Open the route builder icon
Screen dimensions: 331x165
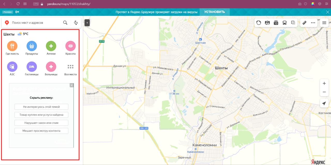(76, 23)
